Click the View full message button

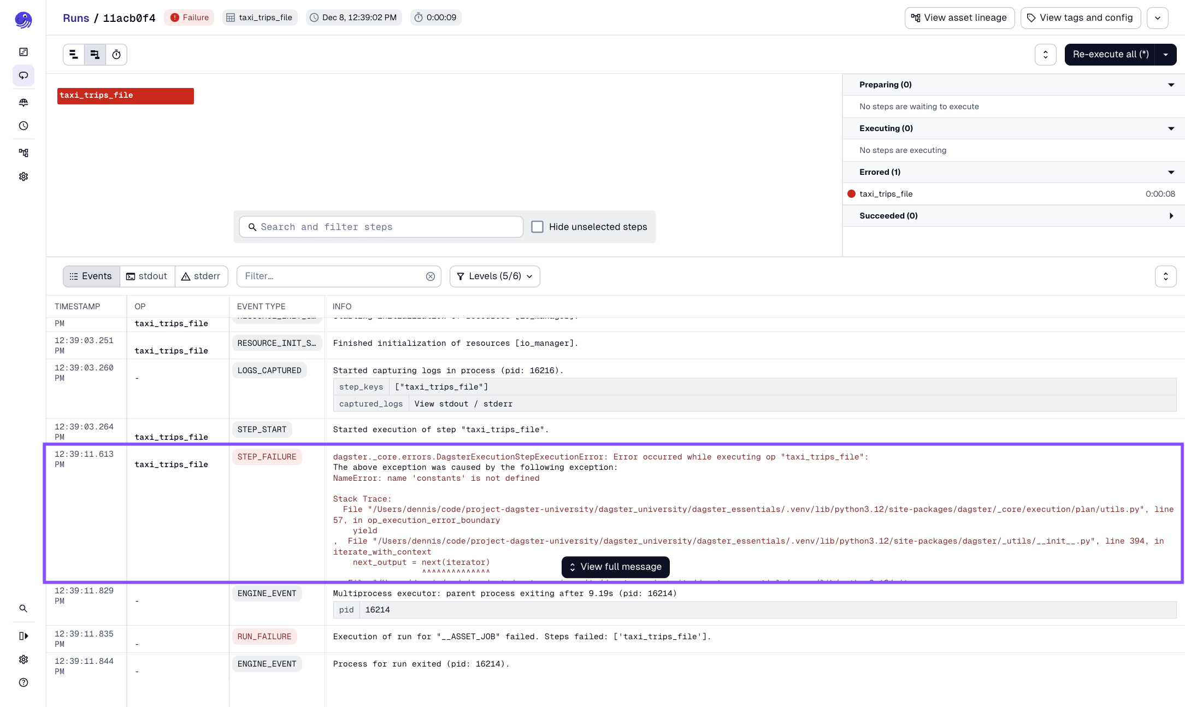pos(615,567)
